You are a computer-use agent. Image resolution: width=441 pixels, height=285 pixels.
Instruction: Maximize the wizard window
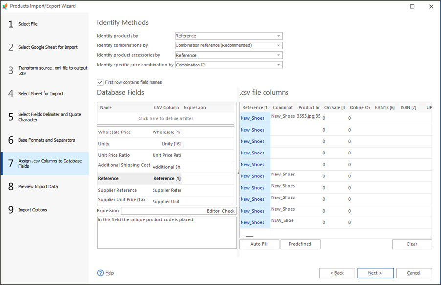pyautogui.click(x=412, y=6)
